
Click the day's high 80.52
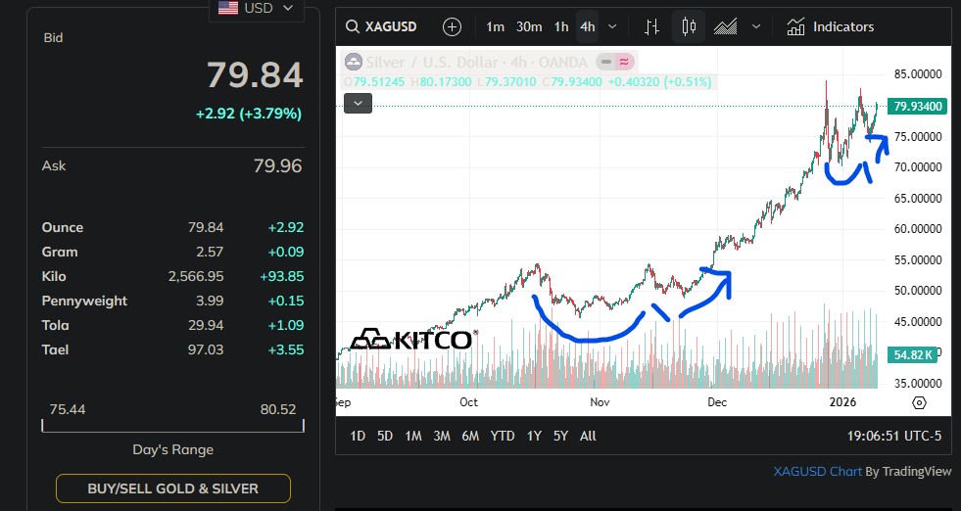pos(278,408)
